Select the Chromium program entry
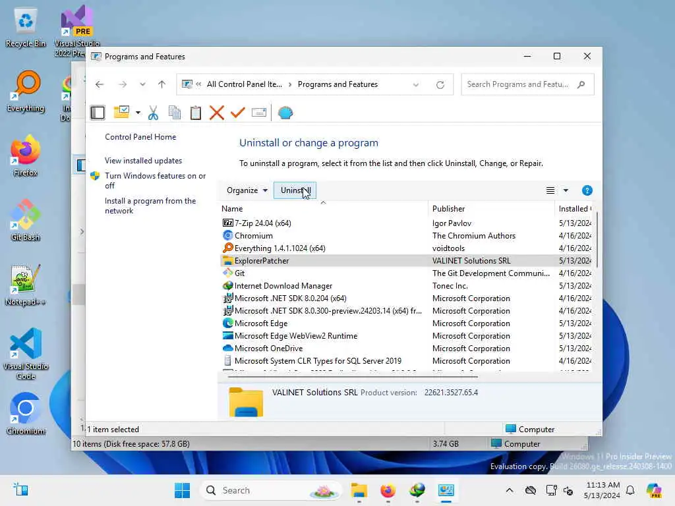 tap(406, 235)
